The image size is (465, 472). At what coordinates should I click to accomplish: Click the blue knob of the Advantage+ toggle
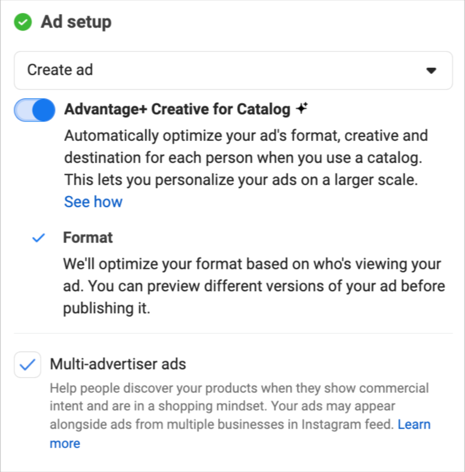tap(43, 110)
